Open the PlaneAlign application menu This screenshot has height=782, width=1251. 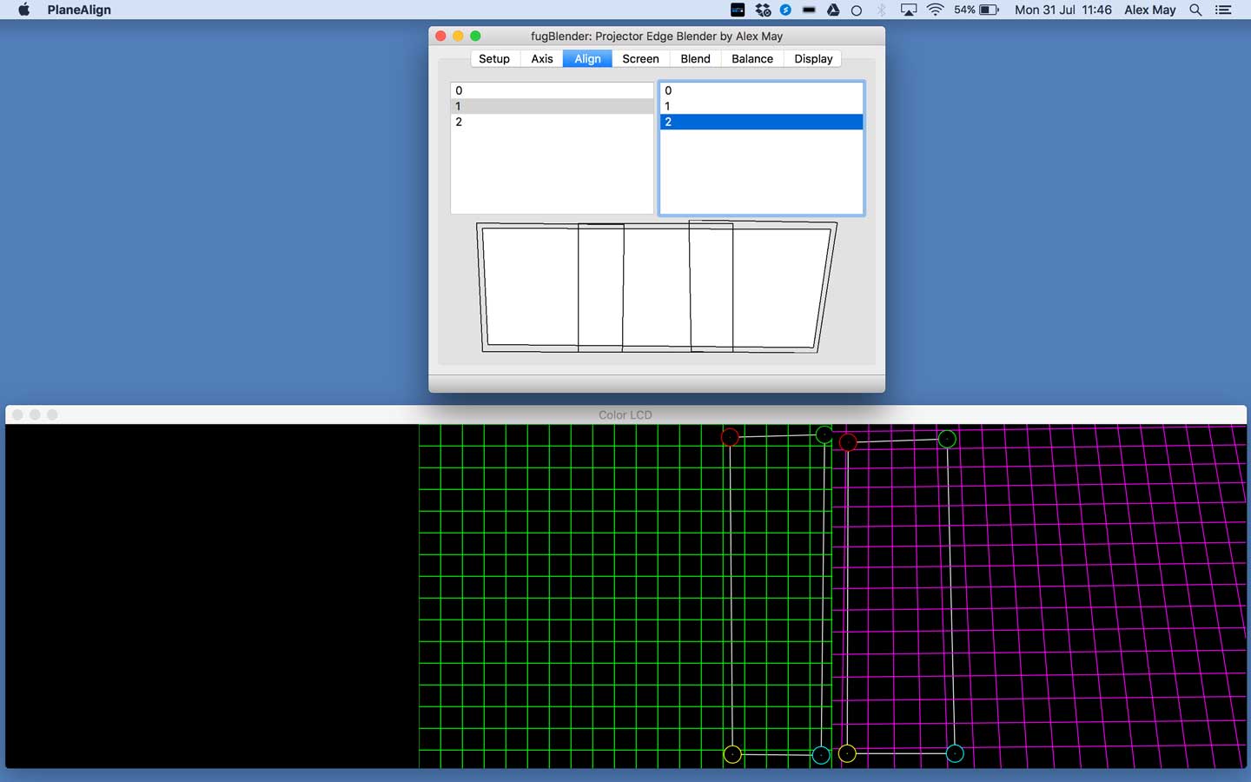79,10
